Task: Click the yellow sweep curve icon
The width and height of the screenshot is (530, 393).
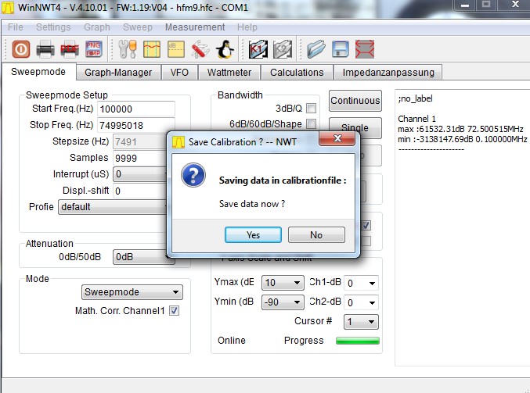Action: click(x=152, y=49)
